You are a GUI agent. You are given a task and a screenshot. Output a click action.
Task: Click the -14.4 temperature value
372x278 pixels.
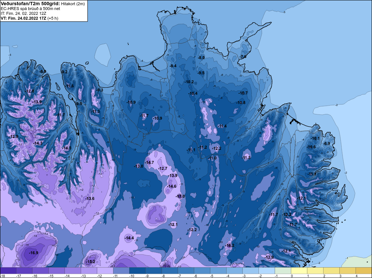point(129,238)
